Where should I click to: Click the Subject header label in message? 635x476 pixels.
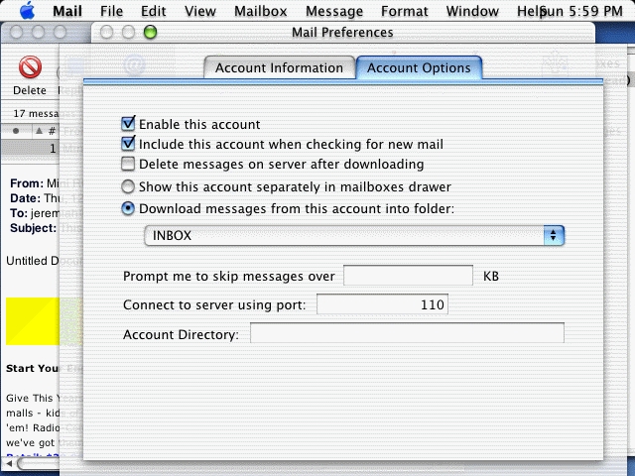pyautogui.click(x=33, y=228)
